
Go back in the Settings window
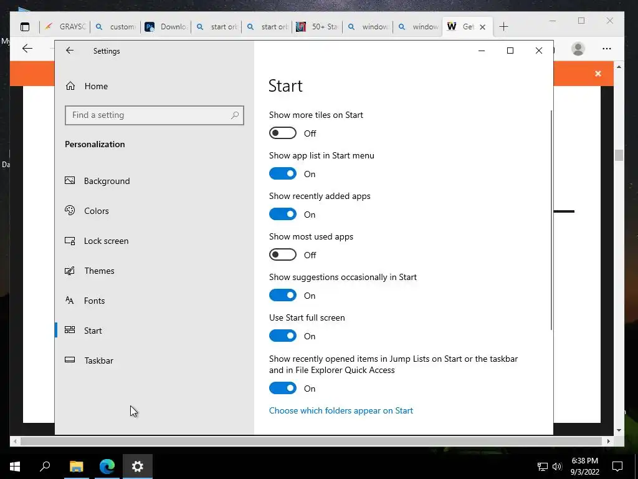pyautogui.click(x=70, y=51)
